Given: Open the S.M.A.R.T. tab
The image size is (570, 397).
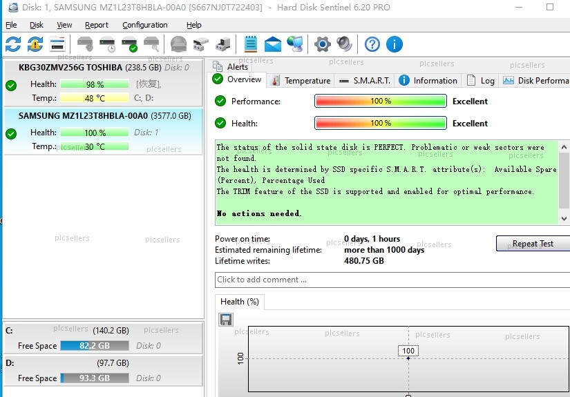Looking at the screenshot, I should 365,81.
